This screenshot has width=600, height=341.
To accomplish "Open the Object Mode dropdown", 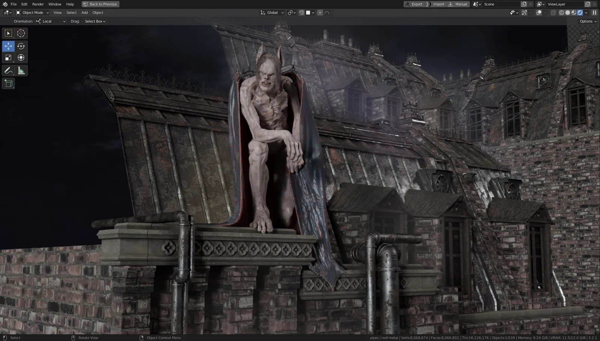I will click(x=33, y=12).
